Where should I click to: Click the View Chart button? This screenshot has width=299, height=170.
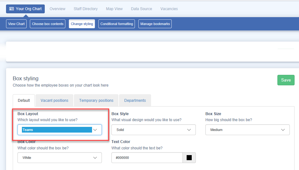pyautogui.click(x=17, y=24)
